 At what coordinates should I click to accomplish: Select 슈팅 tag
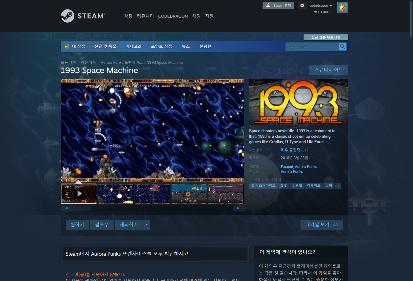pos(329,186)
